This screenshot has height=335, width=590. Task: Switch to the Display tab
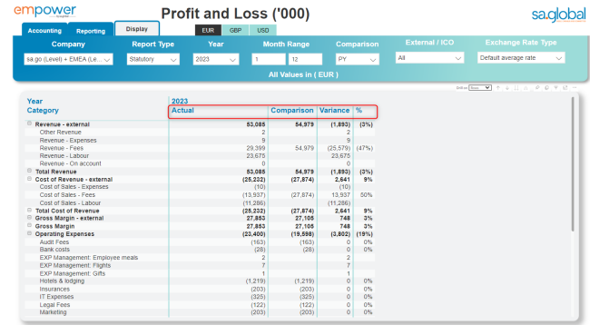tap(136, 29)
